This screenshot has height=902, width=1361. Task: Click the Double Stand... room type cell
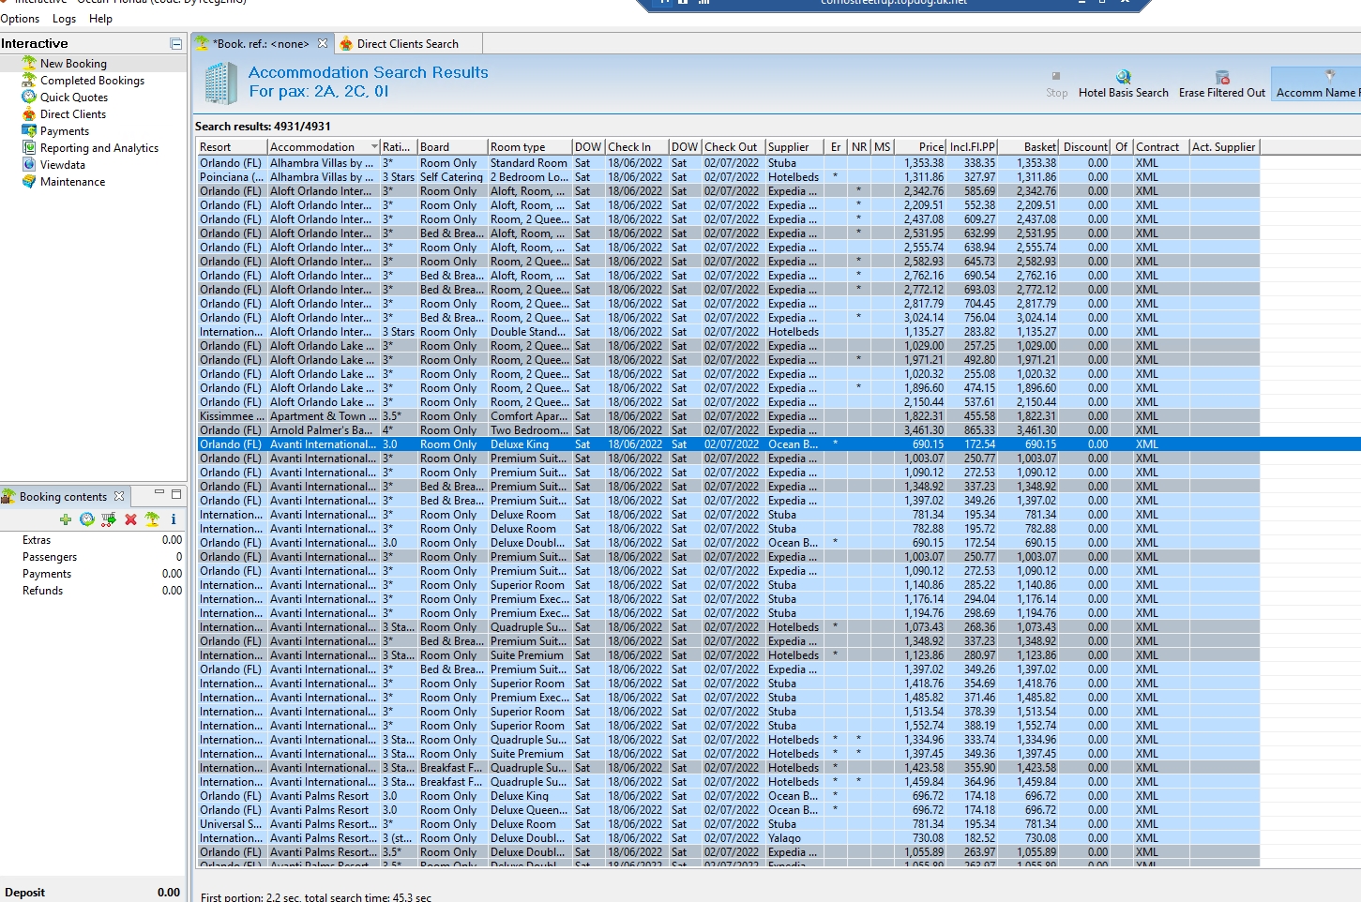click(528, 332)
